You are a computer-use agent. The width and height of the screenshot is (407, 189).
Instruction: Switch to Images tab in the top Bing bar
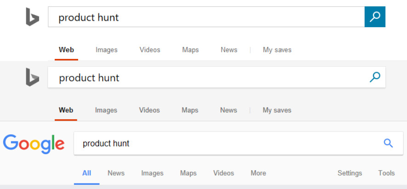[106, 50]
